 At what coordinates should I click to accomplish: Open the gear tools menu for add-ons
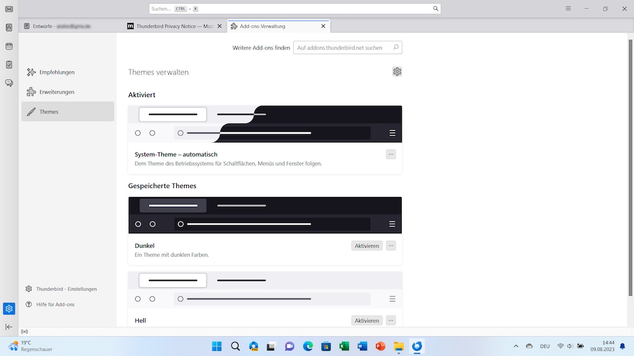click(397, 71)
